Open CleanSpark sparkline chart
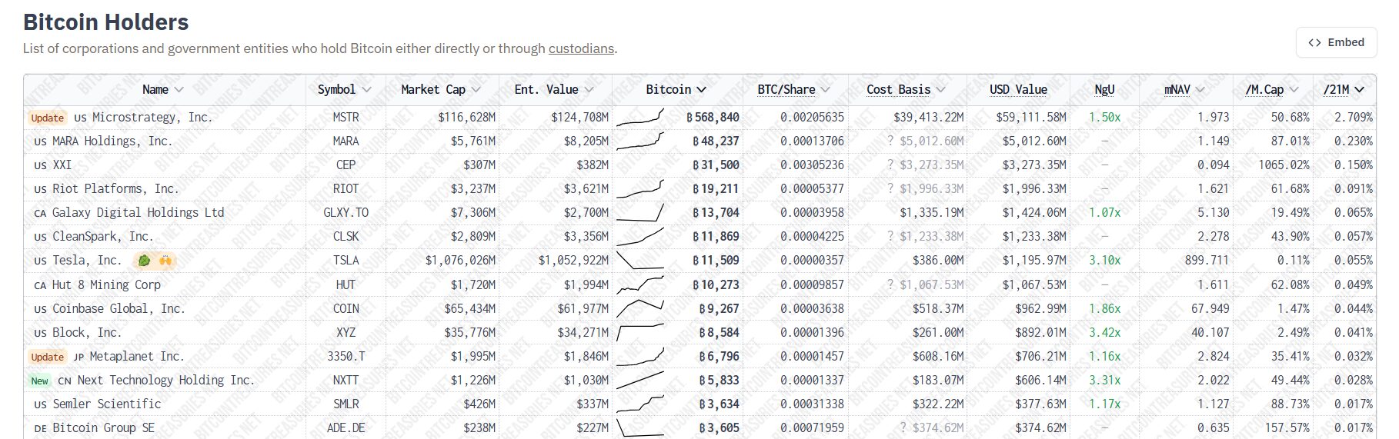Viewport: 1399px width, 439px height. point(639,236)
